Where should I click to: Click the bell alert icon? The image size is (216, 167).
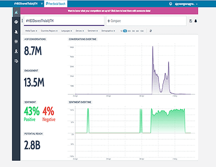click(195, 21)
